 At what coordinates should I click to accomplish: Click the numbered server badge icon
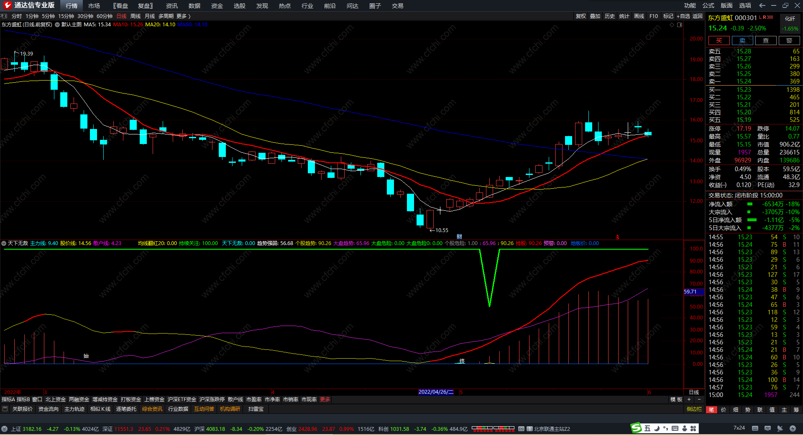(x=529, y=429)
